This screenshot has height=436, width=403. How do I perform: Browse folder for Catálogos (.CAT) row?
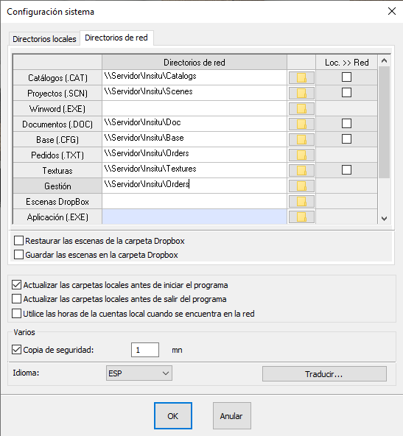click(x=301, y=77)
